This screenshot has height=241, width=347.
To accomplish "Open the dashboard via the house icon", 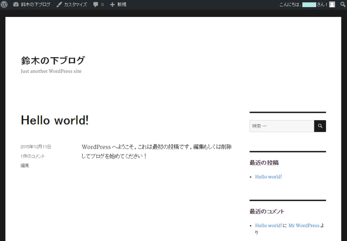I will 16,4.
